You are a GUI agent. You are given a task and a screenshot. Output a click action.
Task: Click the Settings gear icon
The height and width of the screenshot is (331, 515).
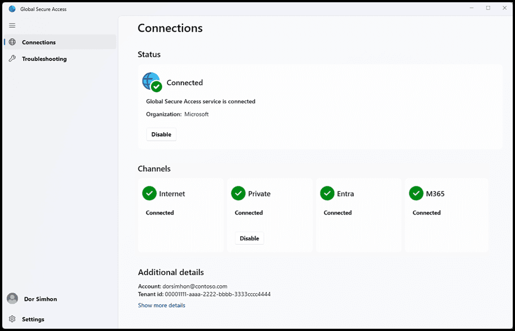click(12, 319)
